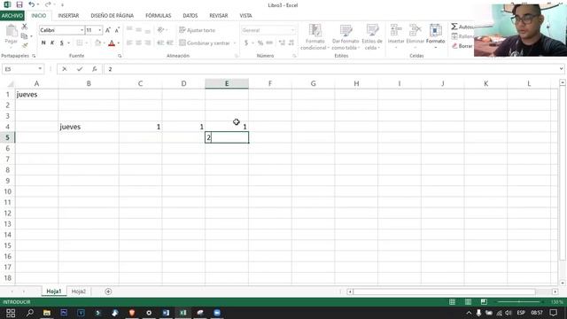Increase font size with the large A
This screenshot has width=567, height=319.
pos(108,30)
